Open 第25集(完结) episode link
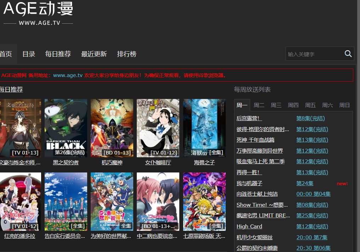Screen dimensions: 360x252 [312, 216]
